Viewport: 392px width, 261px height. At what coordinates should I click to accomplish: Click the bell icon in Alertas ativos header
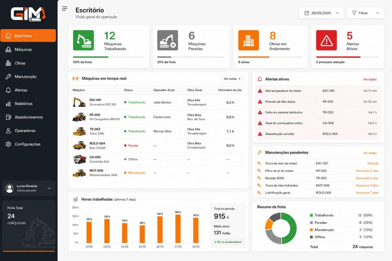[260, 79]
